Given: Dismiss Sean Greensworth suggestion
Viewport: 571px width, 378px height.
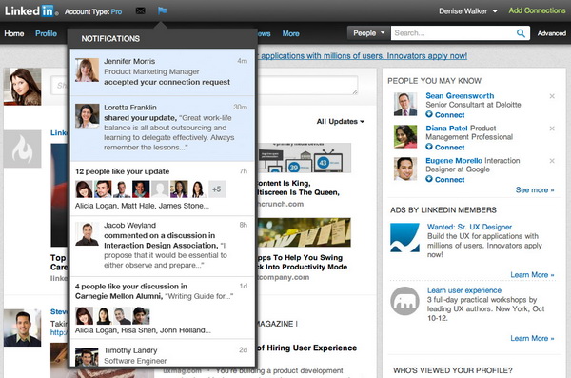Looking at the screenshot, I should pyautogui.click(x=552, y=96).
